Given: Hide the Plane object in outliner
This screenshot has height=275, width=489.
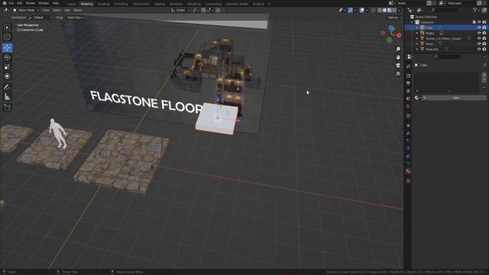Looking at the screenshot, I should click(479, 44).
